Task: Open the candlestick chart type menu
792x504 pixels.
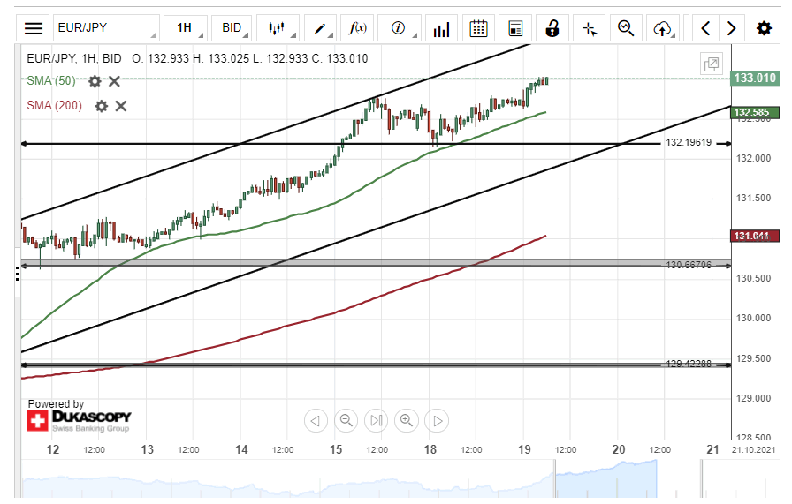Action: [x=278, y=28]
